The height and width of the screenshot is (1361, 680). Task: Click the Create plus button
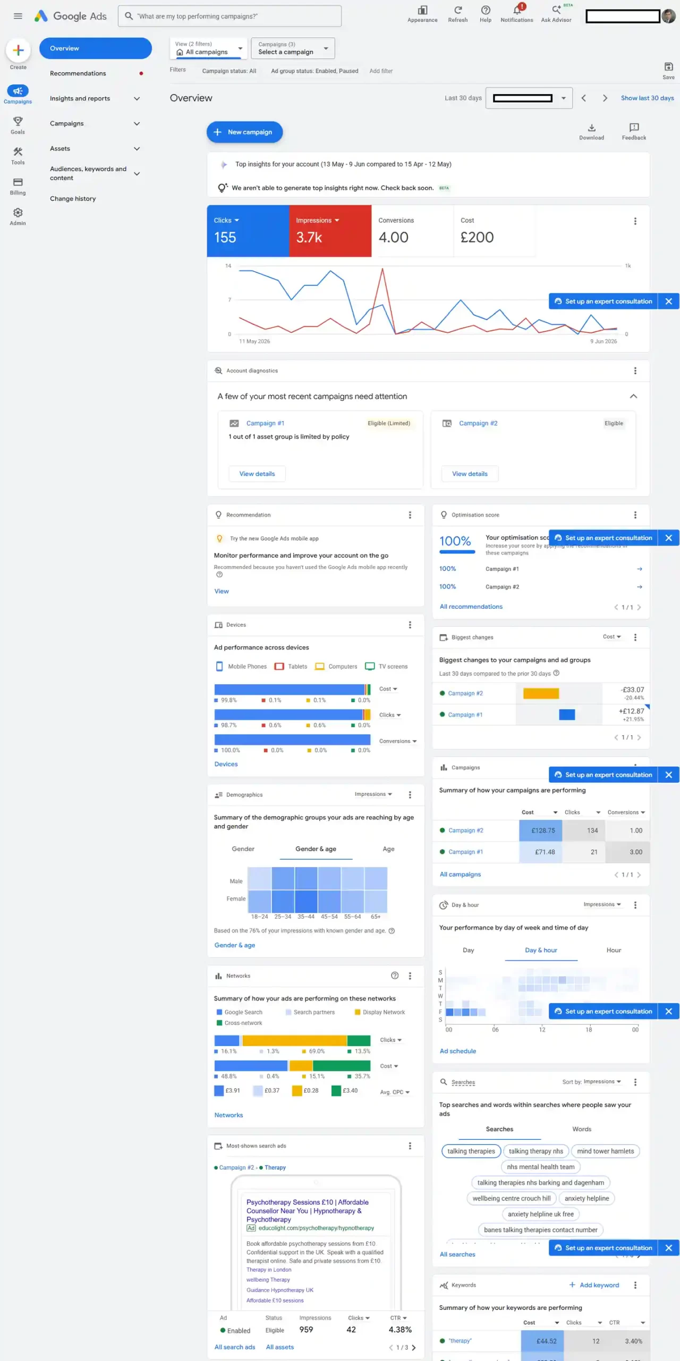coord(18,51)
